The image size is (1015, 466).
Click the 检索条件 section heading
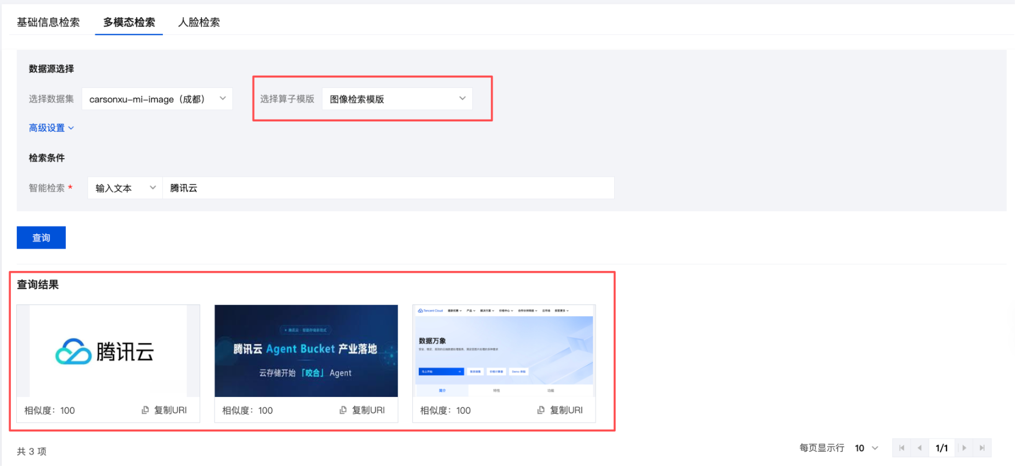(x=46, y=158)
